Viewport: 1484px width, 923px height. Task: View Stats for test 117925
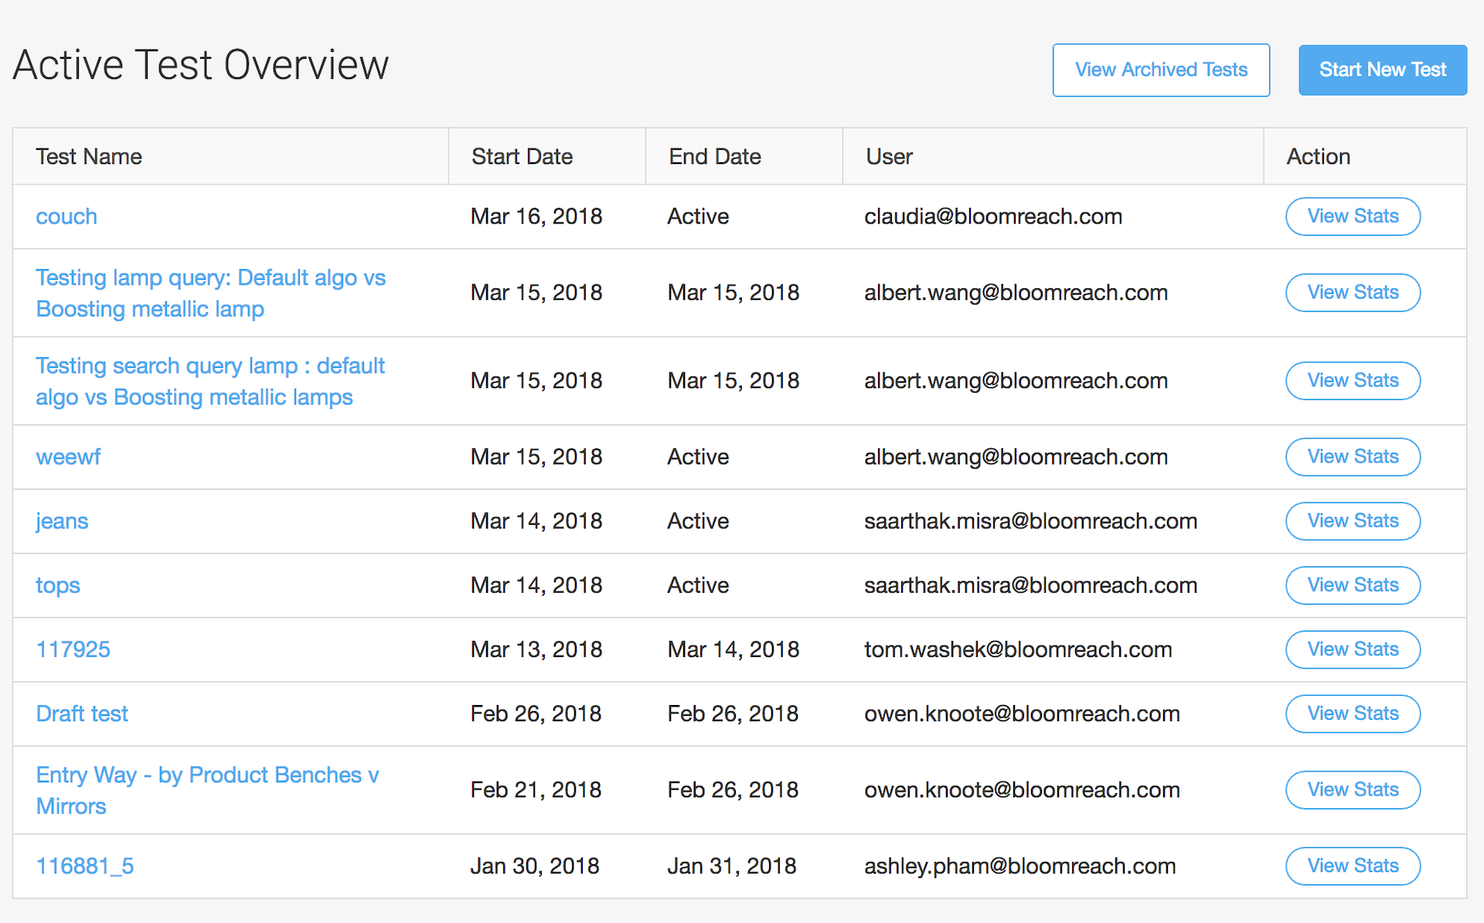tap(1352, 649)
